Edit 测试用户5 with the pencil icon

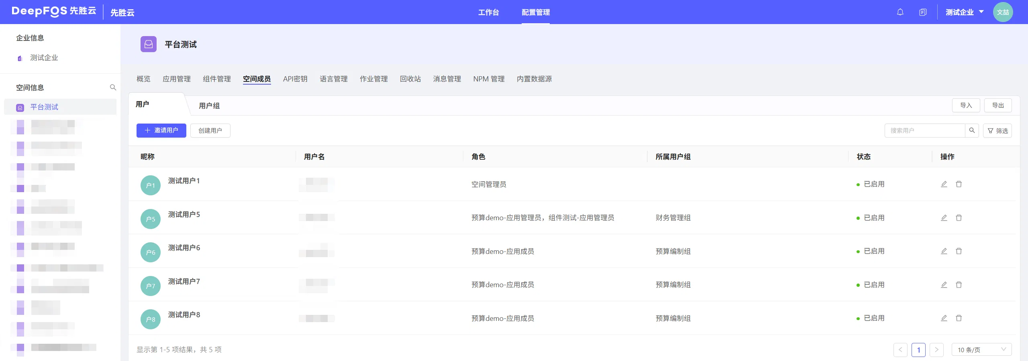point(944,218)
